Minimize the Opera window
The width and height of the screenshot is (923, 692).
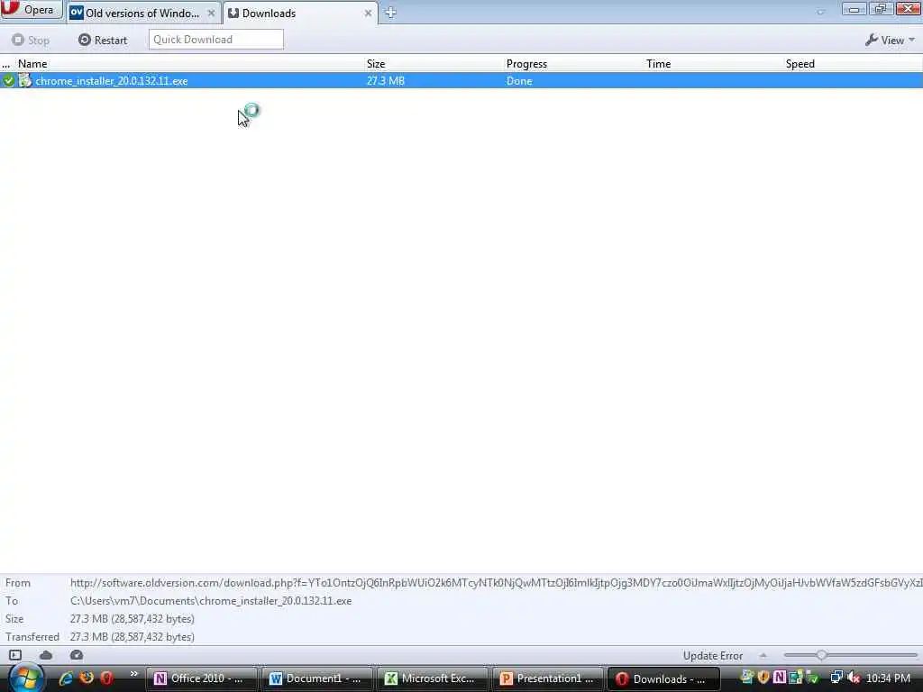854,9
